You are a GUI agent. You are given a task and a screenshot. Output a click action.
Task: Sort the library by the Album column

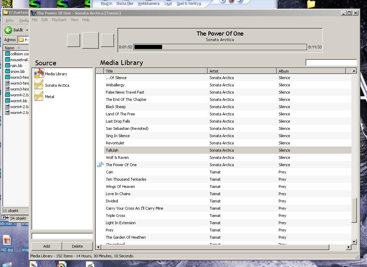pyautogui.click(x=311, y=71)
